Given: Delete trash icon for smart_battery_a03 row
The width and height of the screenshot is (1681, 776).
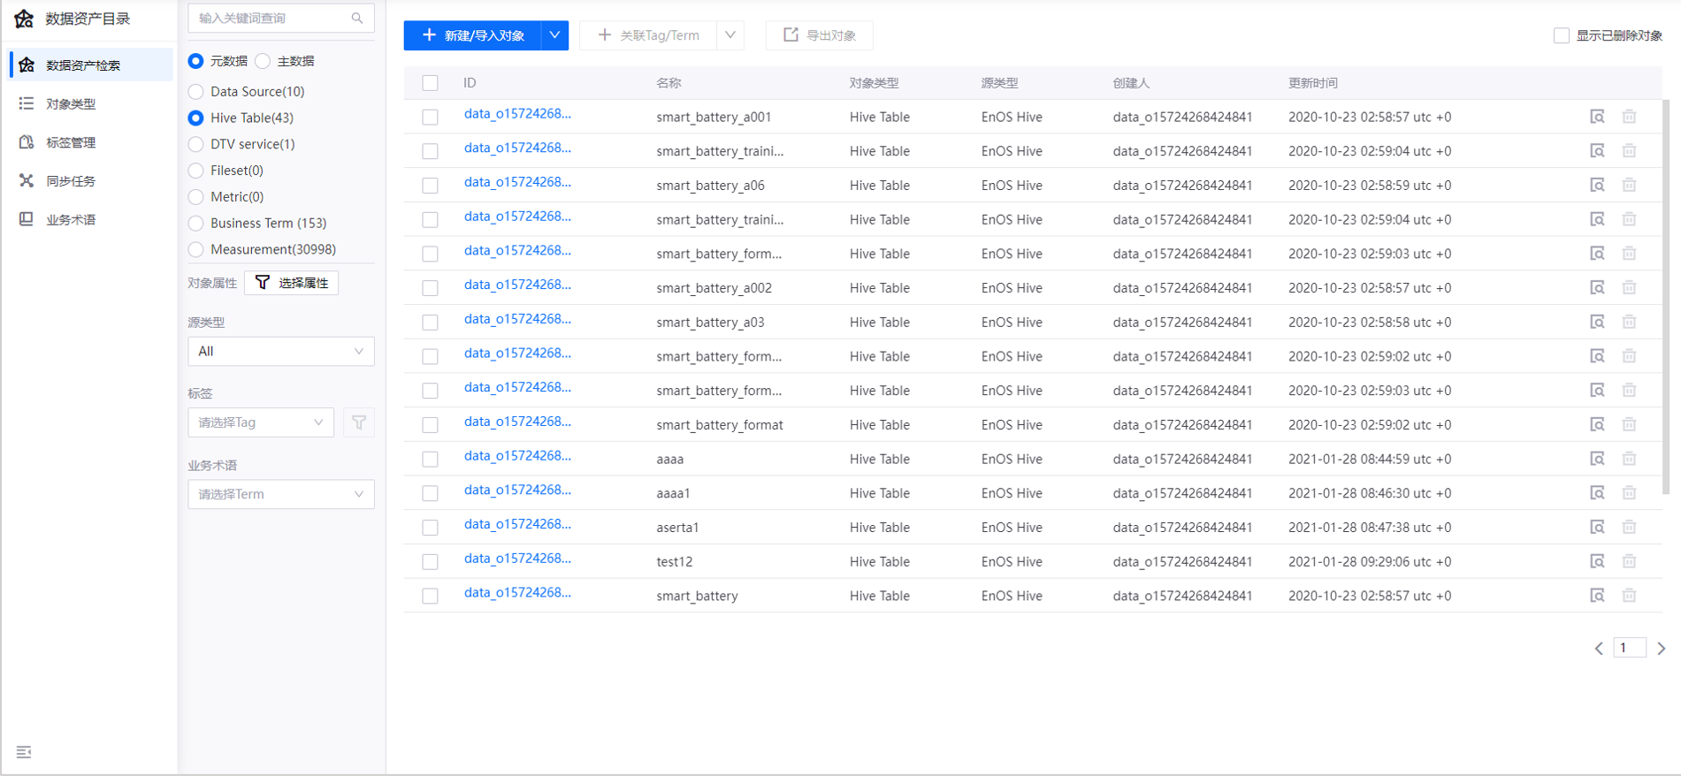Looking at the screenshot, I should (x=1629, y=322).
